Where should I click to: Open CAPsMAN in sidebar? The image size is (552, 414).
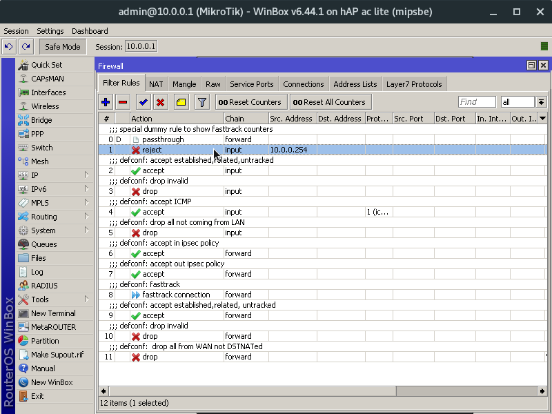pyautogui.click(x=55, y=79)
